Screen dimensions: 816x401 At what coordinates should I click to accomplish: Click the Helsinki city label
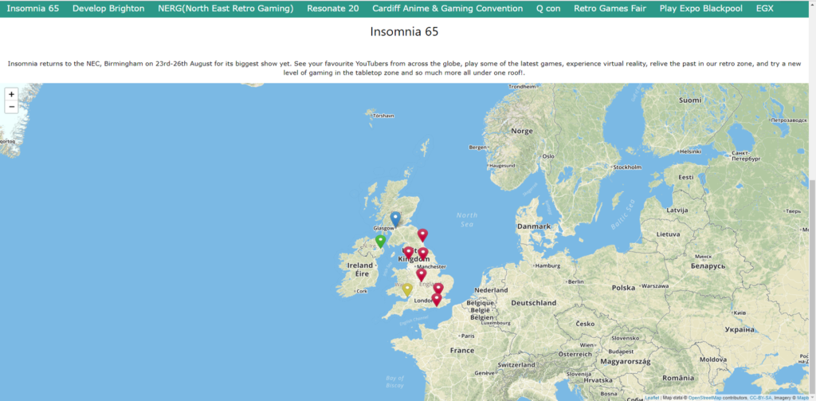691,152
